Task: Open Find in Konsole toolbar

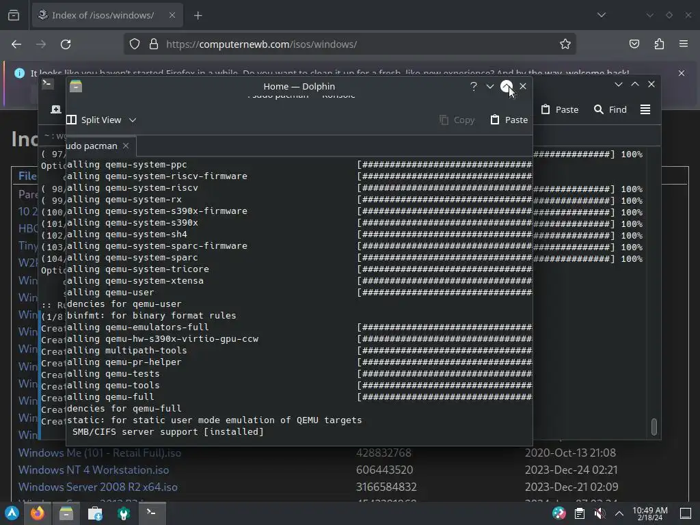Action: (610, 110)
